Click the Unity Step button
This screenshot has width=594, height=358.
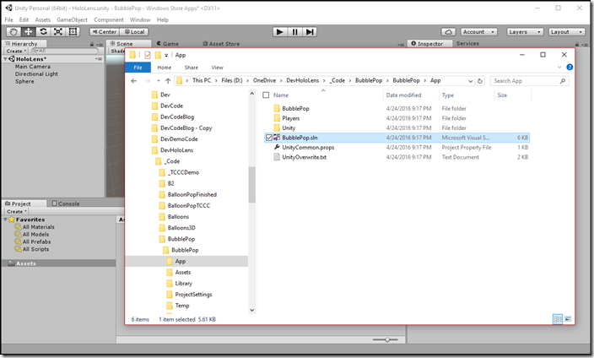click(310, 32)
